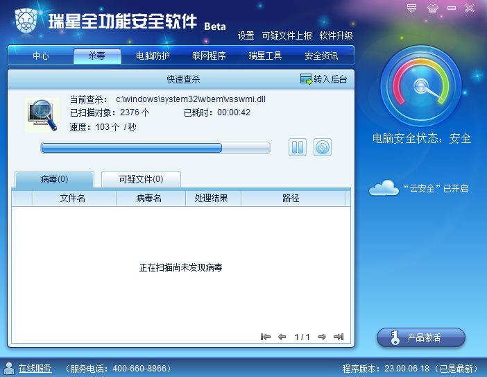This screenshot has height=377, width=487.
Task: Click the 已扫描对象: 2376 个 text
Action: click(110, 112)
